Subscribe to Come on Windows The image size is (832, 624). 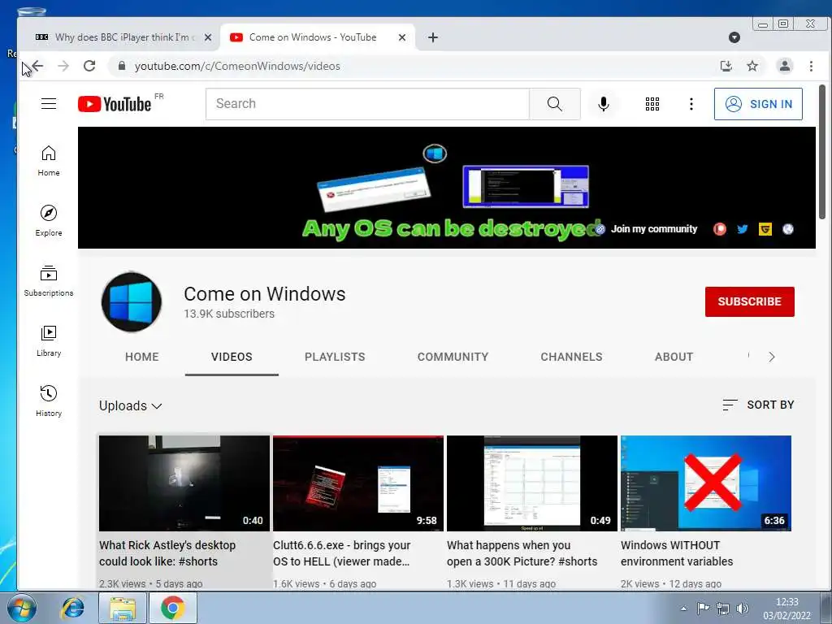(750, 301)
